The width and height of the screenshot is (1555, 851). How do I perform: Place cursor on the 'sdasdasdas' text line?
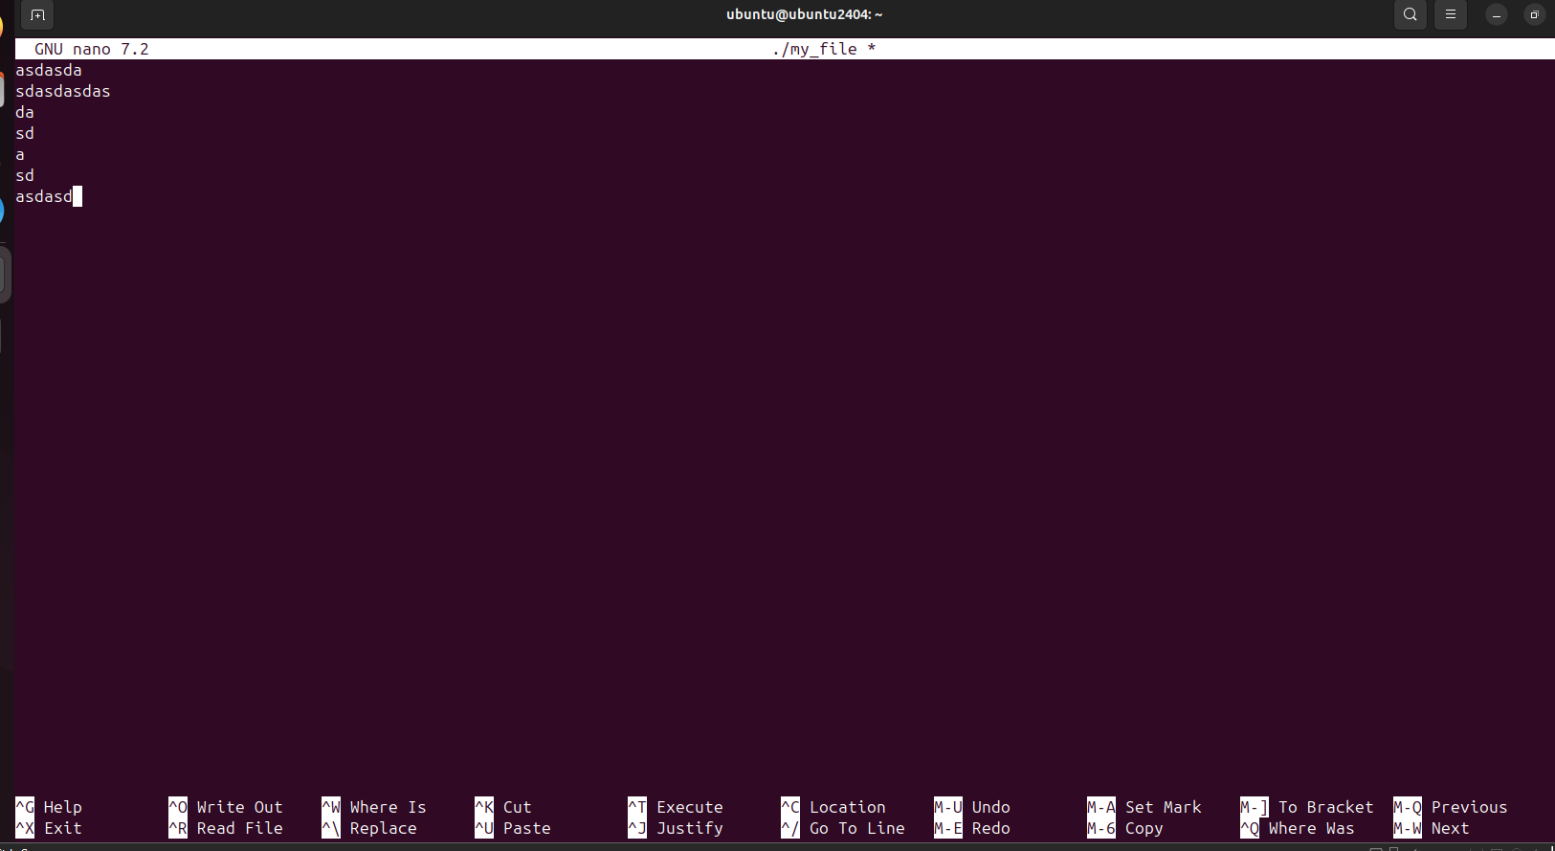tap(63, 91)
